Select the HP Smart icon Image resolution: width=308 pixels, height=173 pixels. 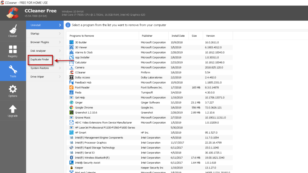click(x=72, y=132)
